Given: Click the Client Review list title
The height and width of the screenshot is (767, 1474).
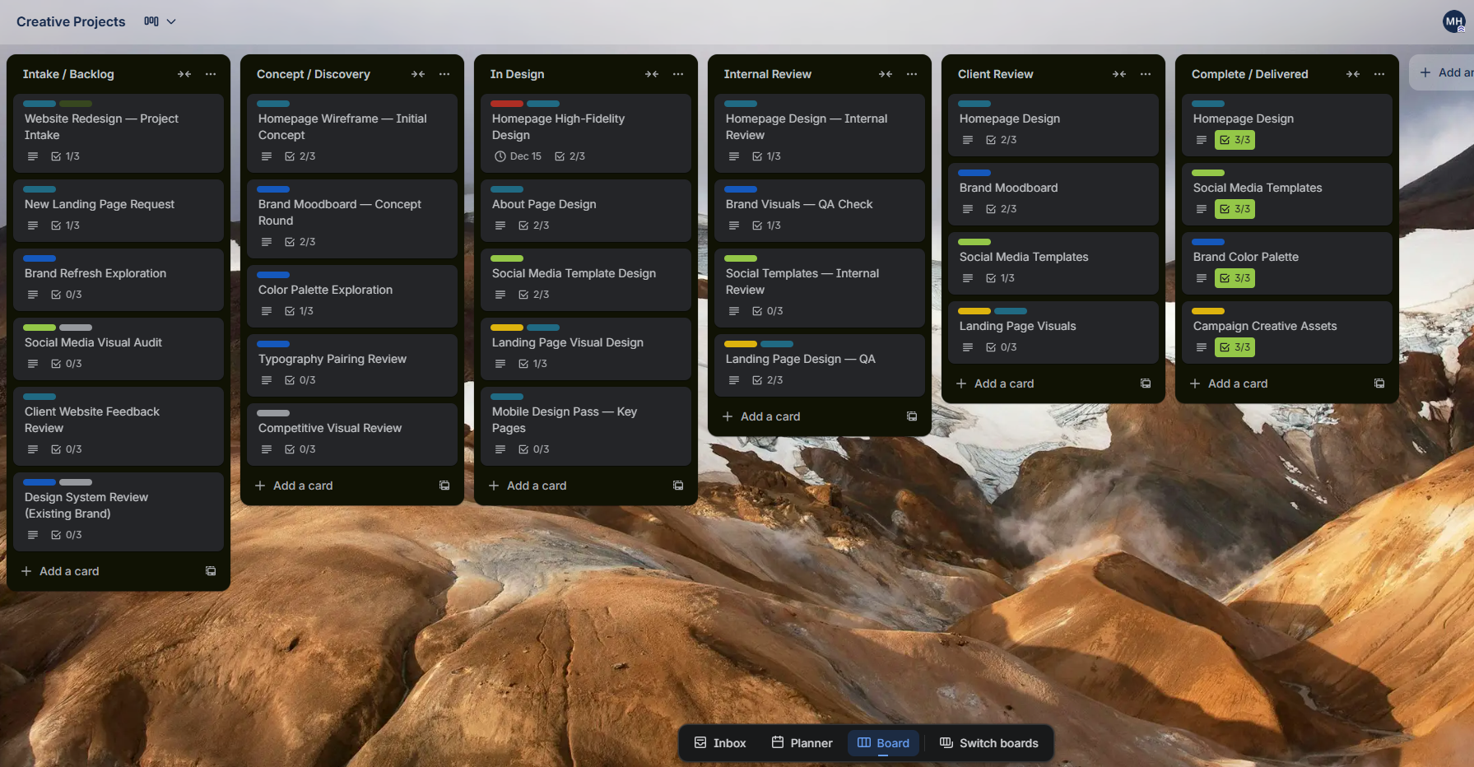Looking at the screenshot, I should [995, 74].
